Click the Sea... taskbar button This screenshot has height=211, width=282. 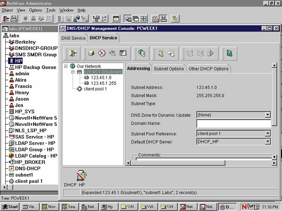click(x=70, y=207)
